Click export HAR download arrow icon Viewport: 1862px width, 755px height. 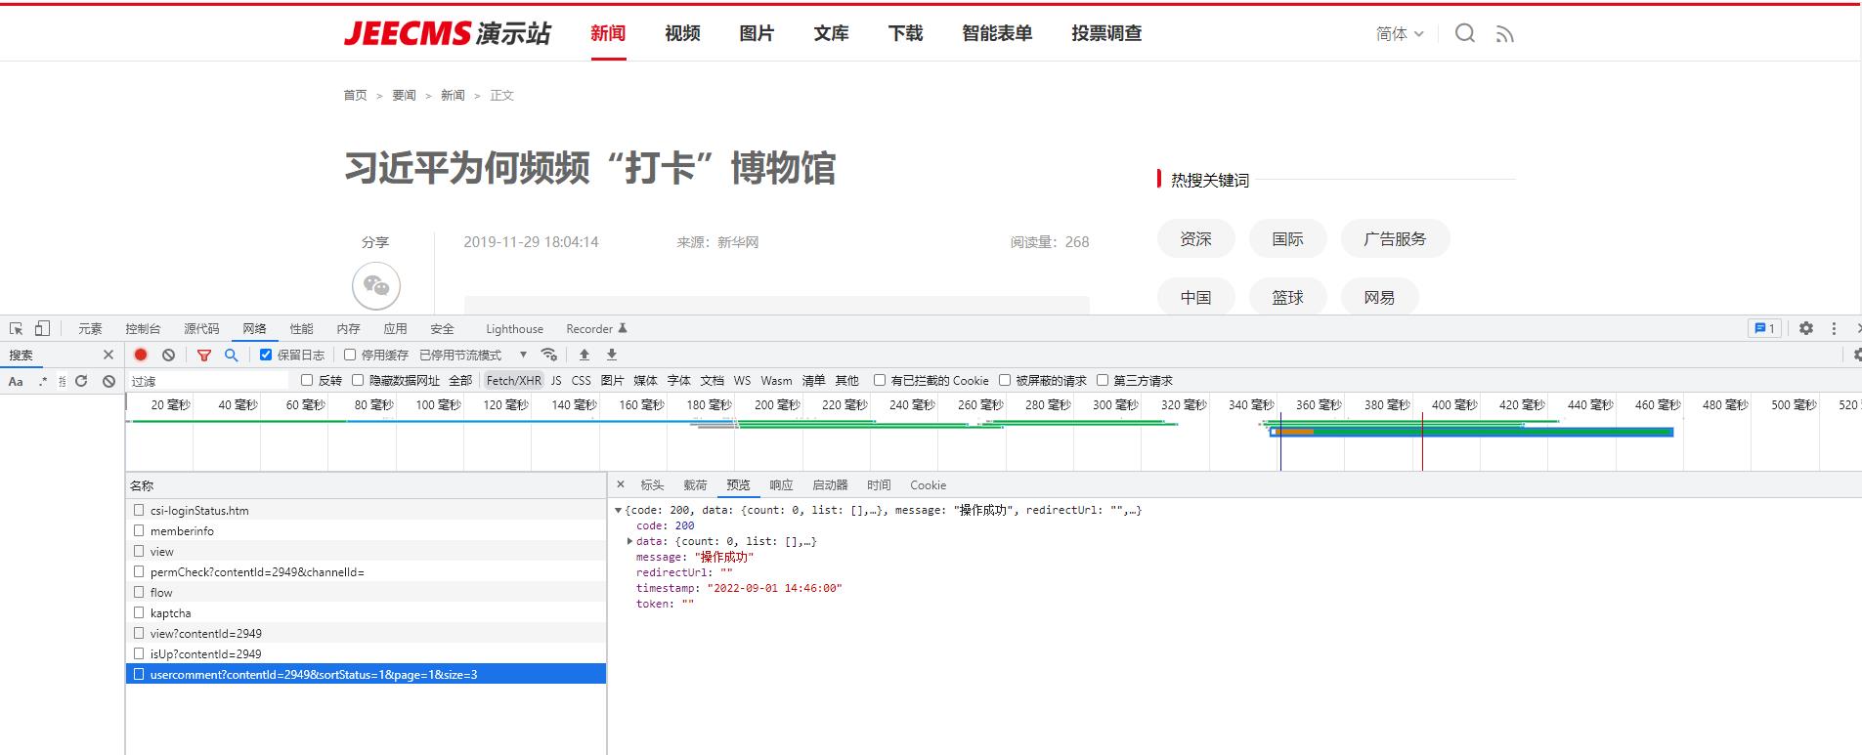(612, 355)
